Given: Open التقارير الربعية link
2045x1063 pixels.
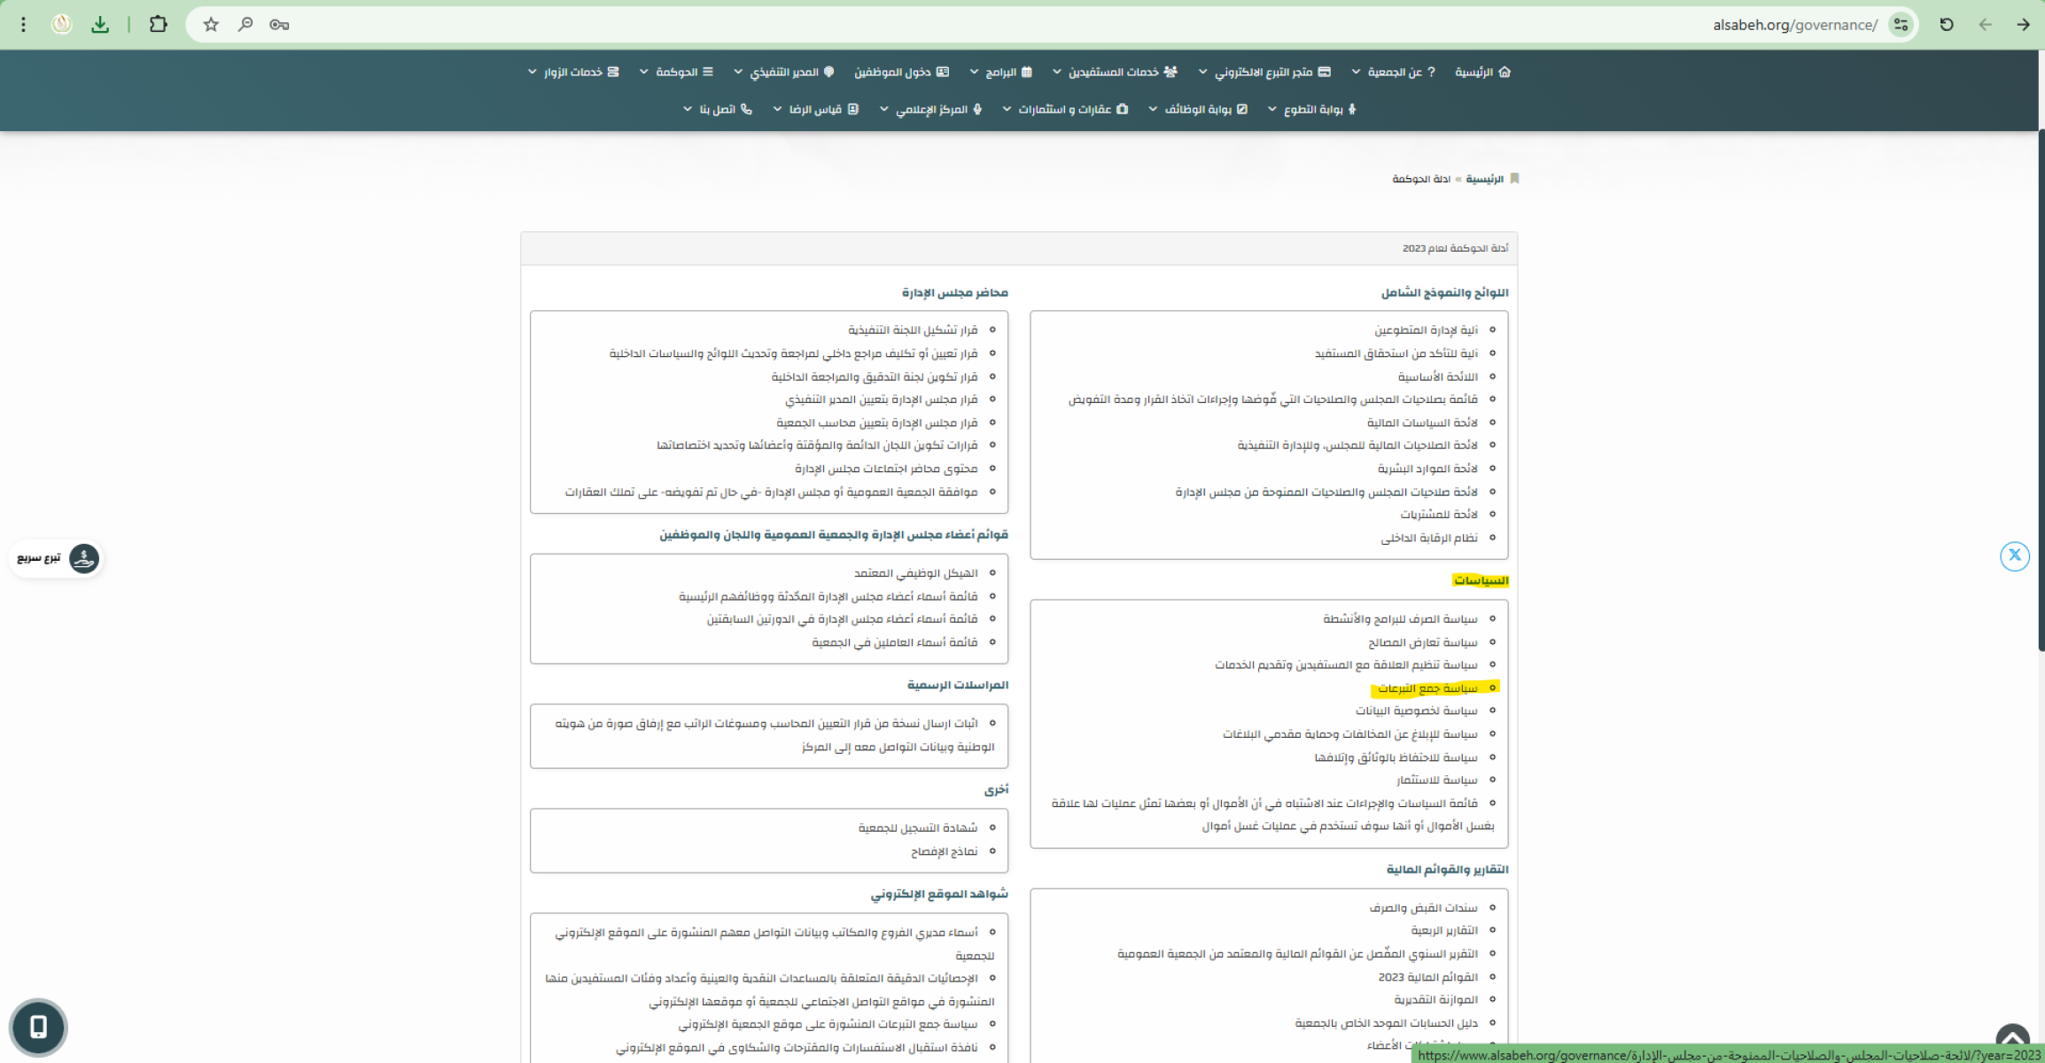Looking at the screenshot, I should click(x=1444, y=931).
